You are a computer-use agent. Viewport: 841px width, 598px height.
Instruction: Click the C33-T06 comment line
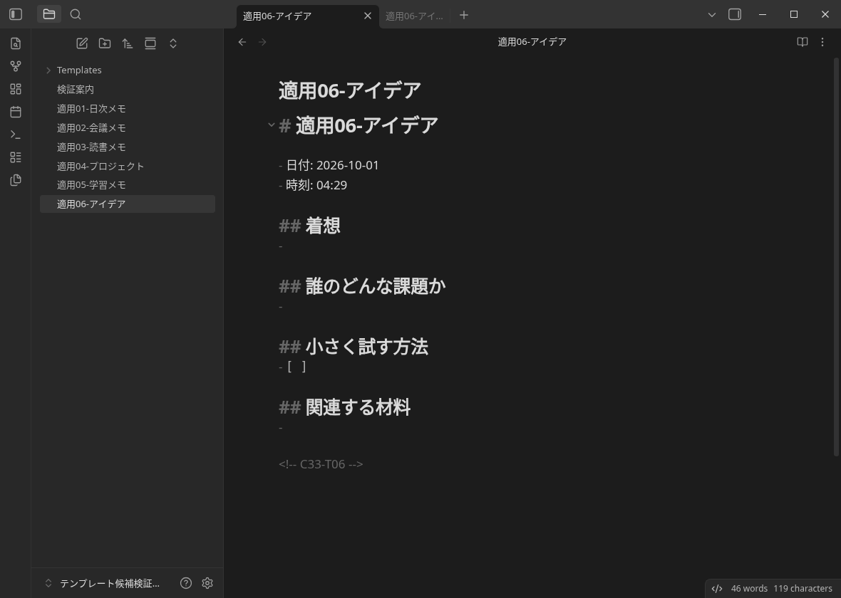click(x=321, y=464)
